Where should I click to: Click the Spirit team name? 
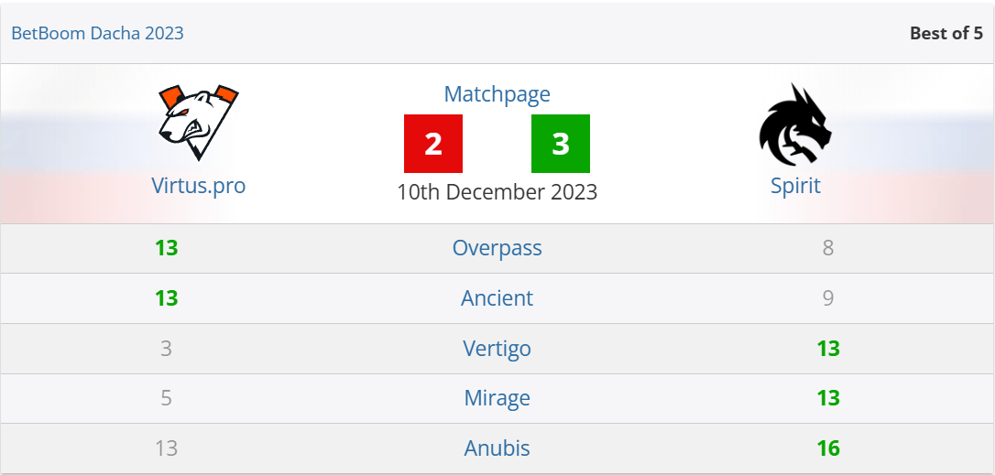[794, 186]
